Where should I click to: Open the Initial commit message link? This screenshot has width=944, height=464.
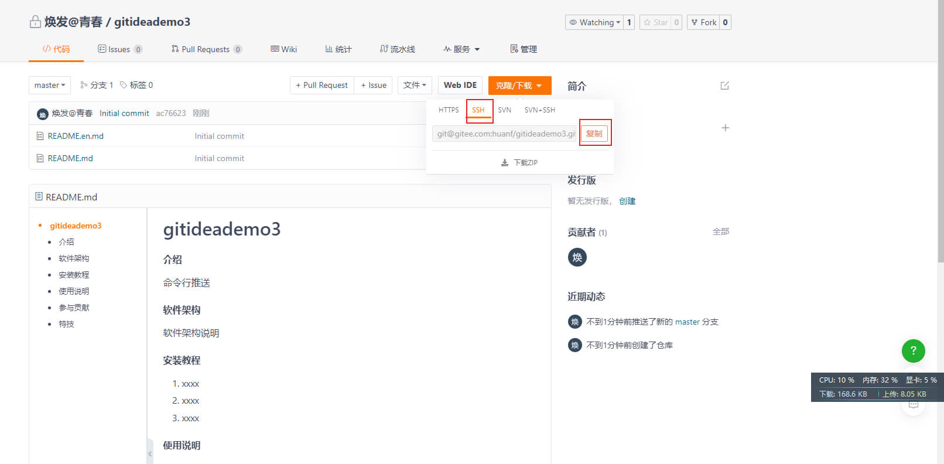click(x=124, y=113)
